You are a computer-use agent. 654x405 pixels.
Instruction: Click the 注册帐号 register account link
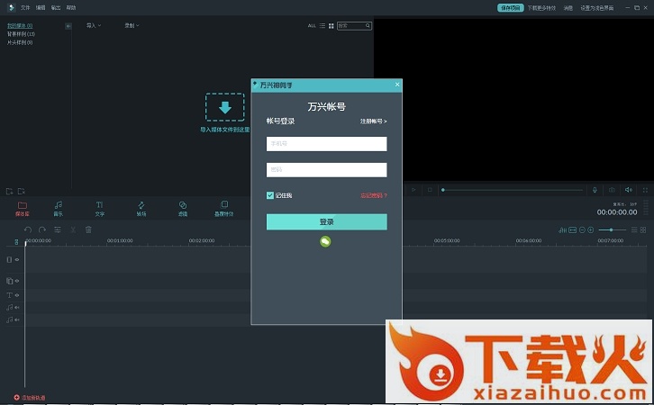pos(373,121)
